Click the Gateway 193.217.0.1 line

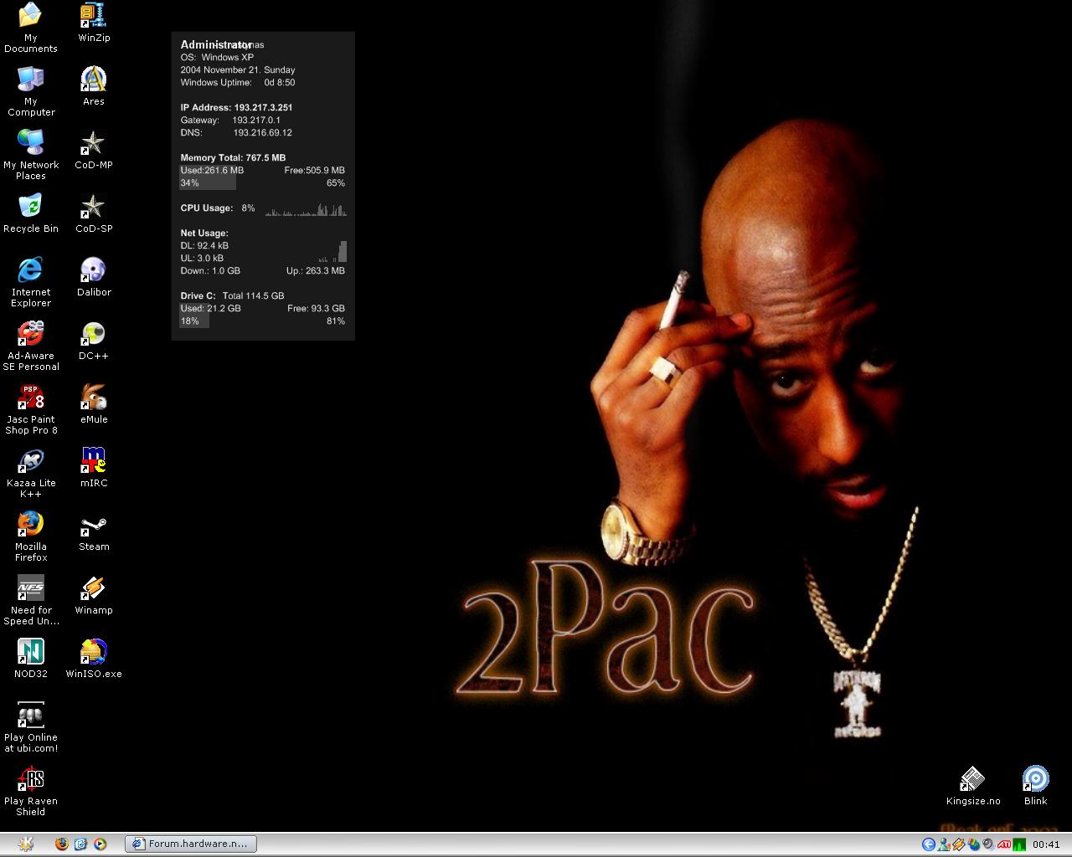coord(230,120)
